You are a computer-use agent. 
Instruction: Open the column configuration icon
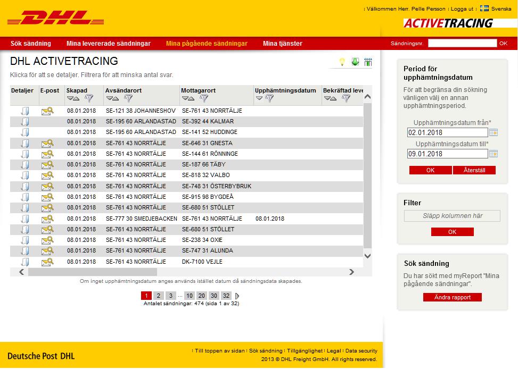368,62
